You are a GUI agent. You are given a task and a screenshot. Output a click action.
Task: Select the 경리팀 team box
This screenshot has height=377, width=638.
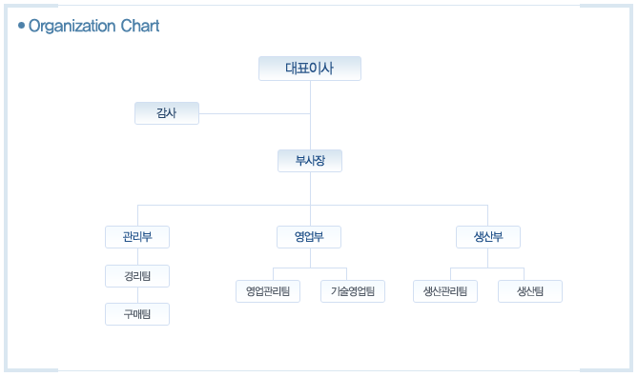click(x=137, y=276)
